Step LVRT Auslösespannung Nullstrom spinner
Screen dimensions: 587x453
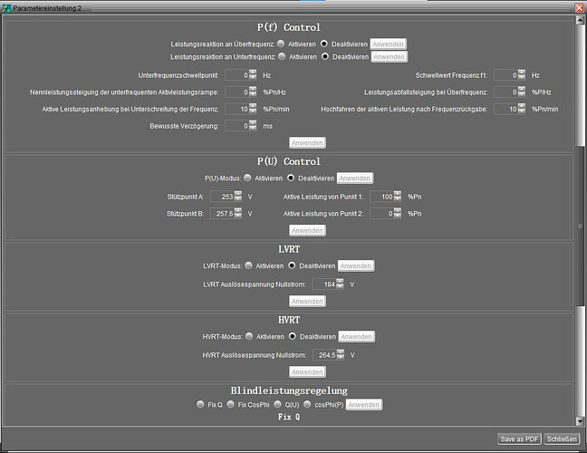click(340, 284)
